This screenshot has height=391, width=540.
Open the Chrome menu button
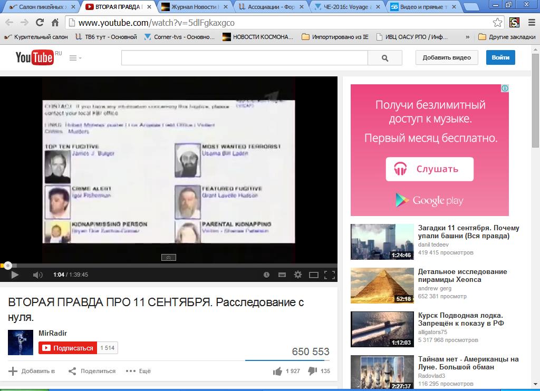[532, 23]
